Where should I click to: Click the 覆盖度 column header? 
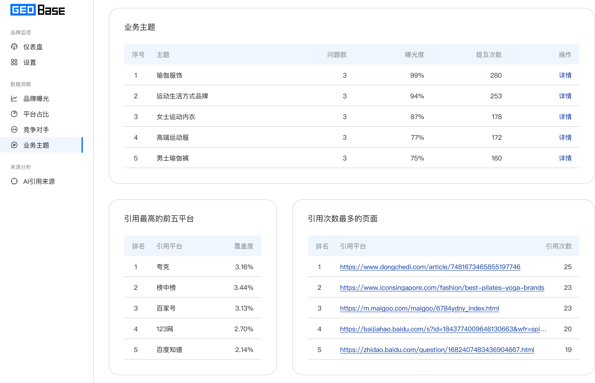coord(243,246)
